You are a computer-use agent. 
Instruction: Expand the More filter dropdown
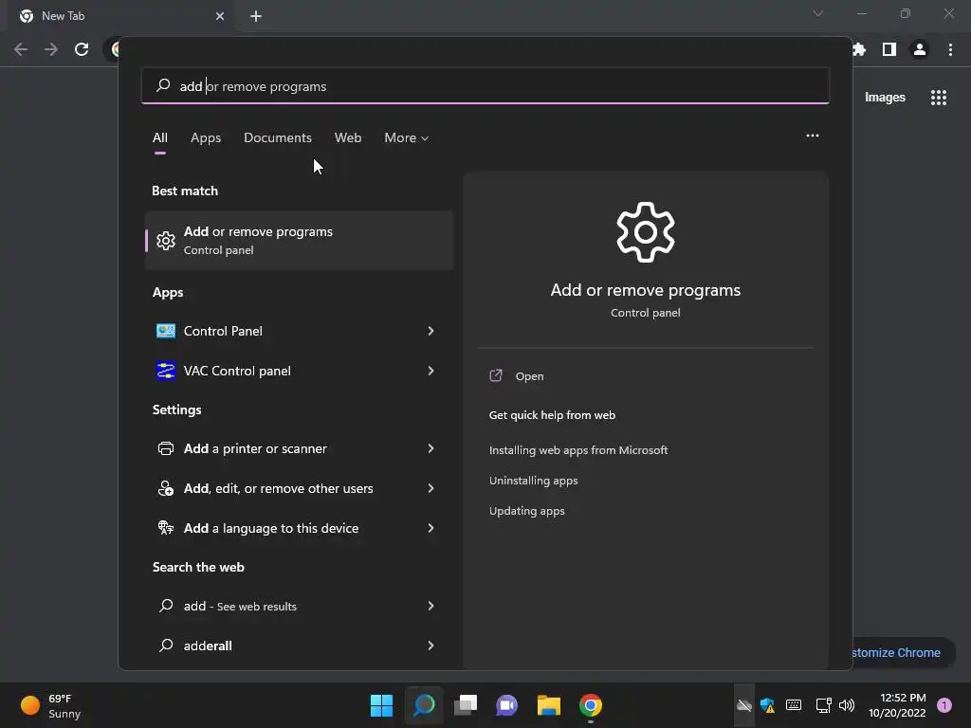(x=406, y=138)
